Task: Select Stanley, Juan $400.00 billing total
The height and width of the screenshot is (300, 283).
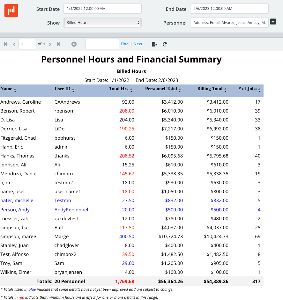Action: [220, 245]
